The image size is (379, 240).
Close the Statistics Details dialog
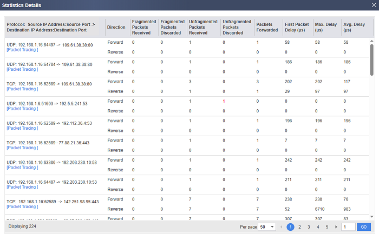[374, 5]
